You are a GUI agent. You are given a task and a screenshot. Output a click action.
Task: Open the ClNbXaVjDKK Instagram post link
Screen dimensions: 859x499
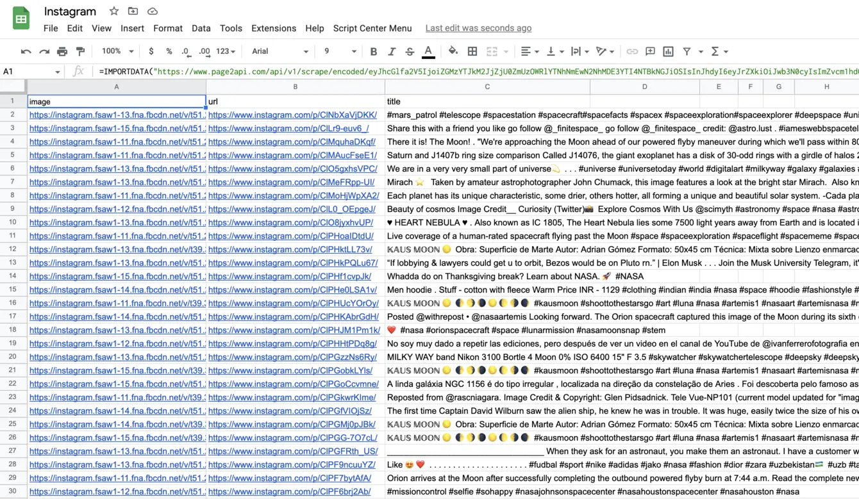point(292,115)
